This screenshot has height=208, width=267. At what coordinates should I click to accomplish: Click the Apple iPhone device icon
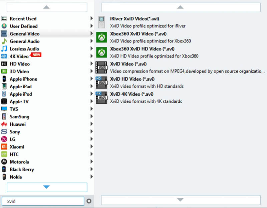pos(4,79)
